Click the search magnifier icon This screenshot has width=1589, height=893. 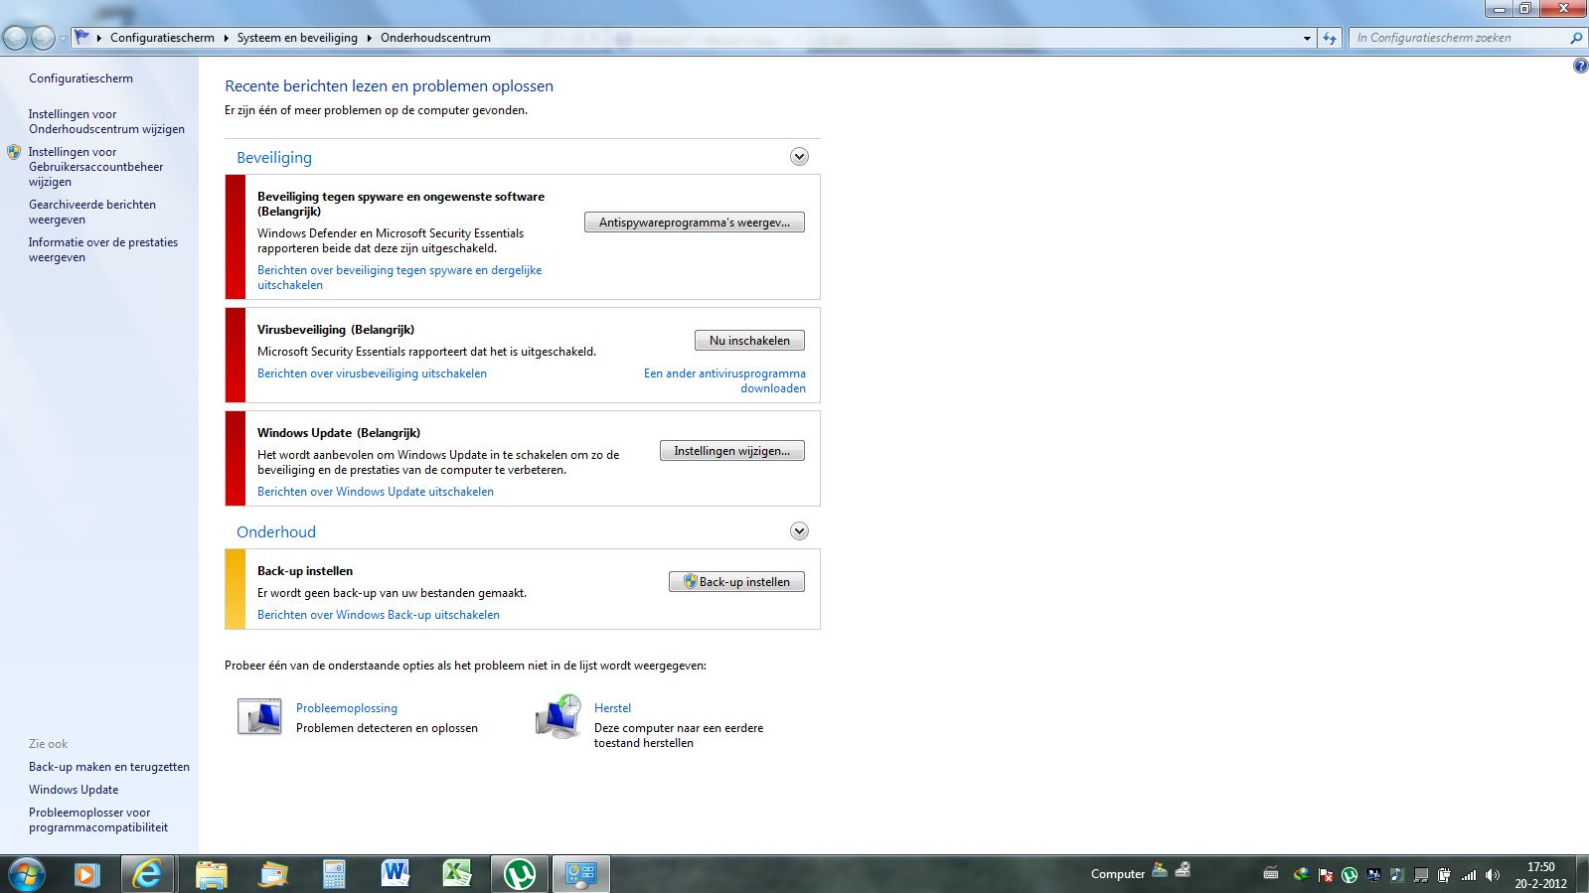1576,38
